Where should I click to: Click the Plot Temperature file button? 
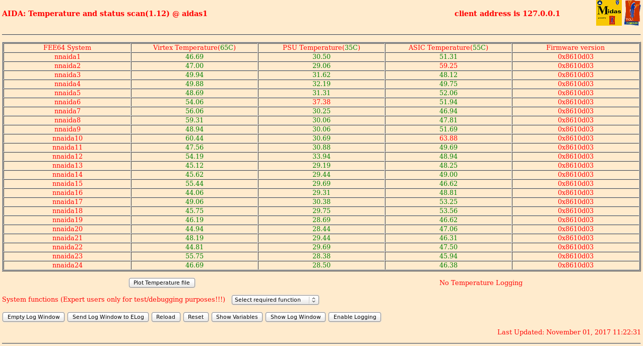pyautogui.click(x=162, y=283)
